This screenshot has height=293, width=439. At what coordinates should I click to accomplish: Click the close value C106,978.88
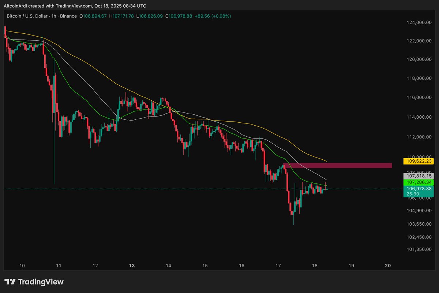(179, 16)
